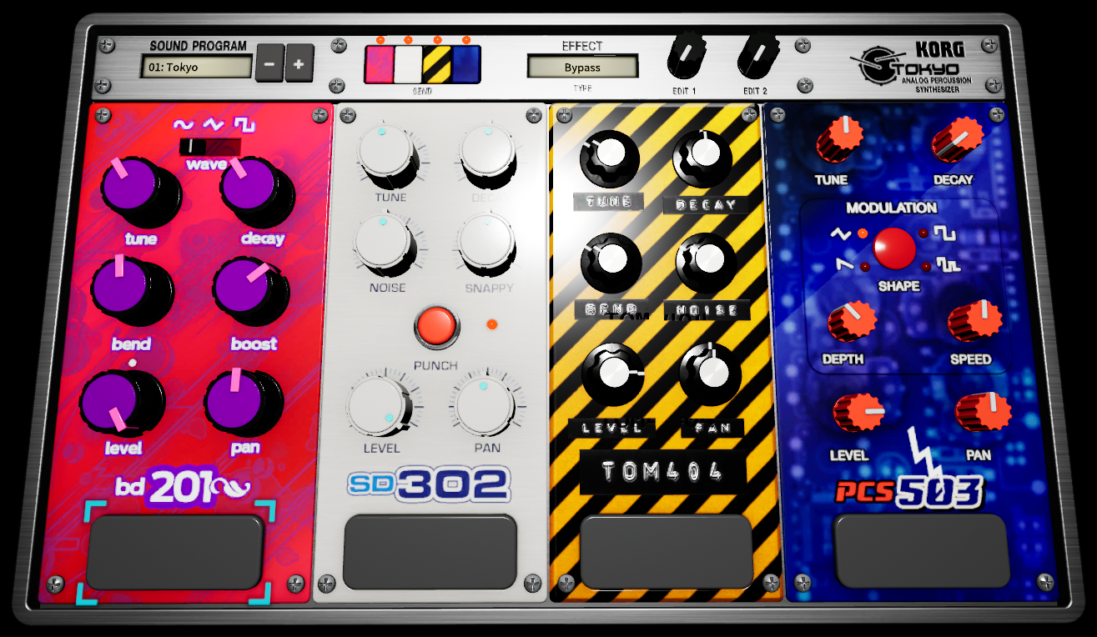Viewport: 1097px width, 637px height.
Task: Click the EDIT 2 effect knob
Action: (755, 57)
